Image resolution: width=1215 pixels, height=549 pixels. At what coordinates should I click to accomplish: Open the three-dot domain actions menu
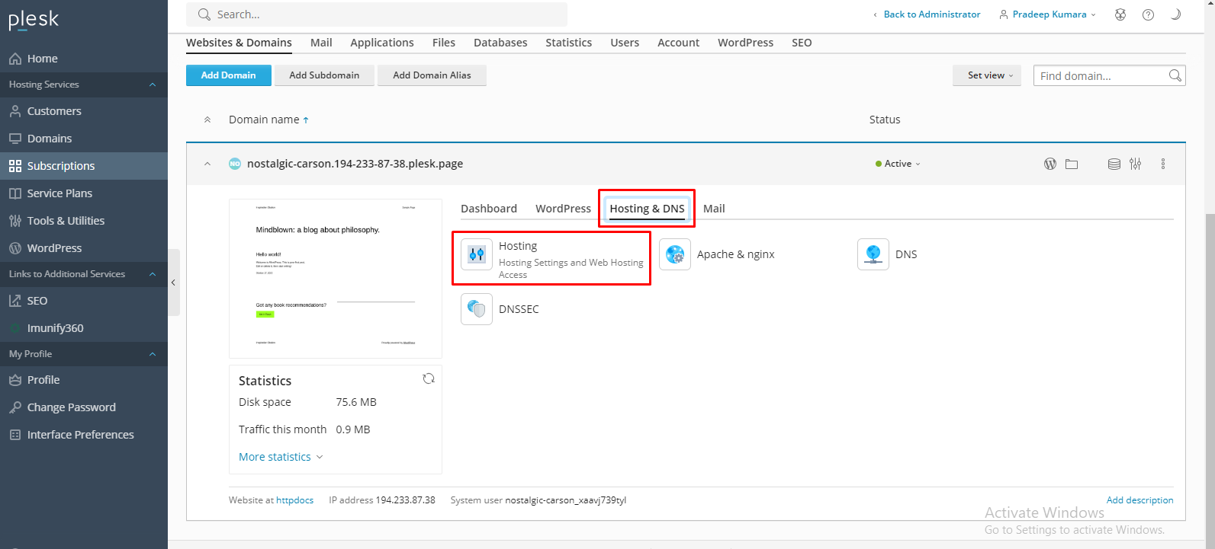[1163, 164]
